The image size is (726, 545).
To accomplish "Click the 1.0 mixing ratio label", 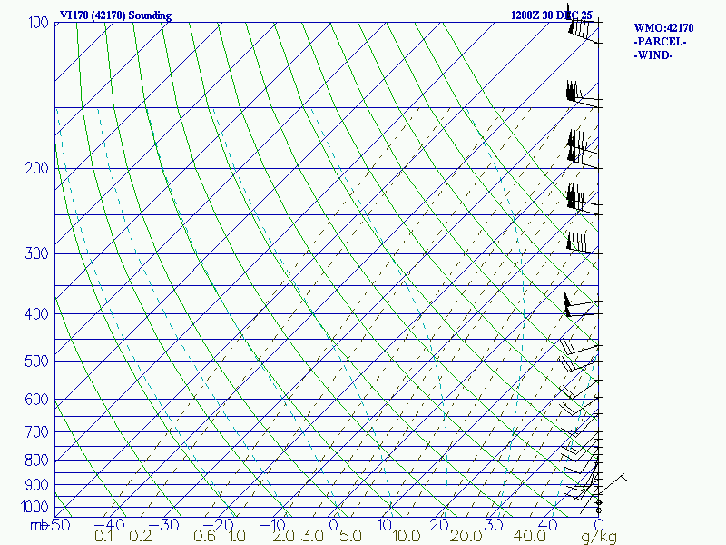I will point(236,537).
